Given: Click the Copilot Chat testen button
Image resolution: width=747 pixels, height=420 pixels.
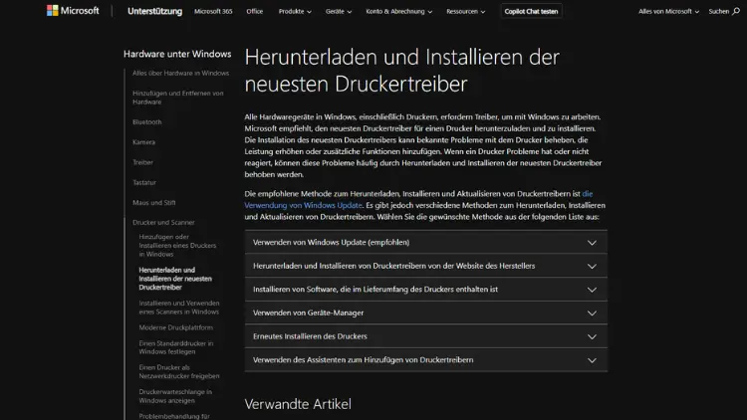Looking at the screenshot, I should 531,11.
